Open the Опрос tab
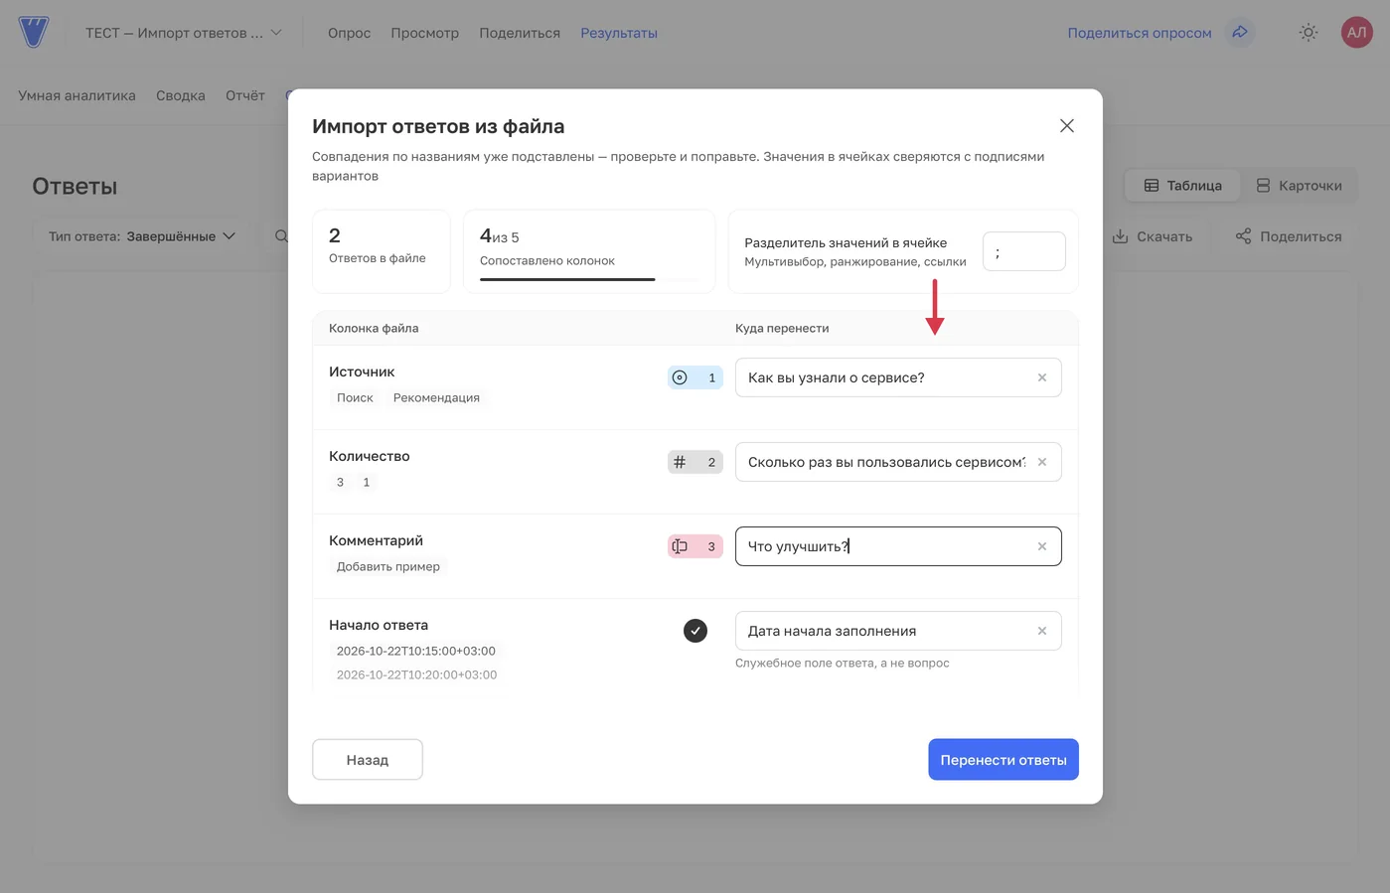The height and width of the screenshot is (893, 1390). coord(349,33)
